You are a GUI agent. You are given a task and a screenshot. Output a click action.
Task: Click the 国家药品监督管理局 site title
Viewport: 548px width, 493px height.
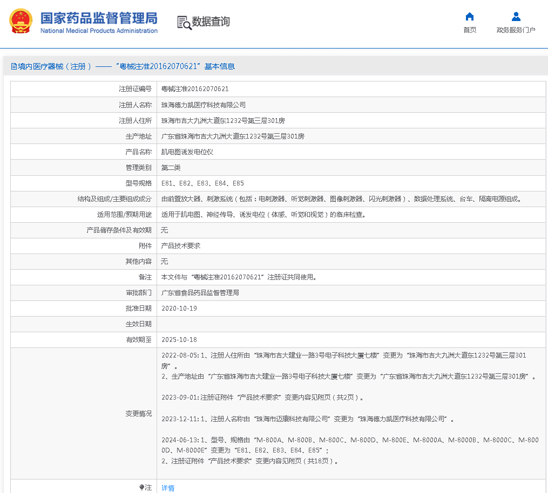pyautogui.click(x=99, y=18)
